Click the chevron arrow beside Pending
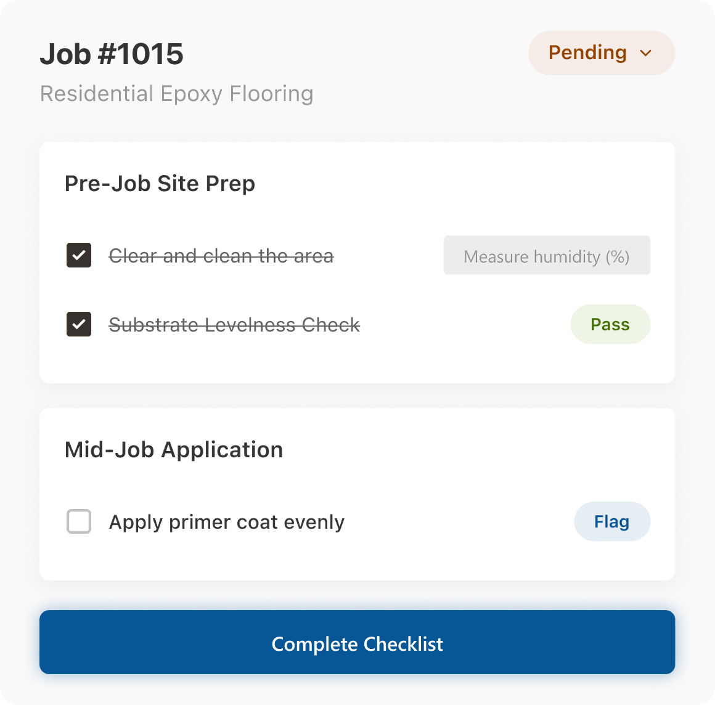The image size is (715, 705). pyautogui.click(x=646, y=54)
